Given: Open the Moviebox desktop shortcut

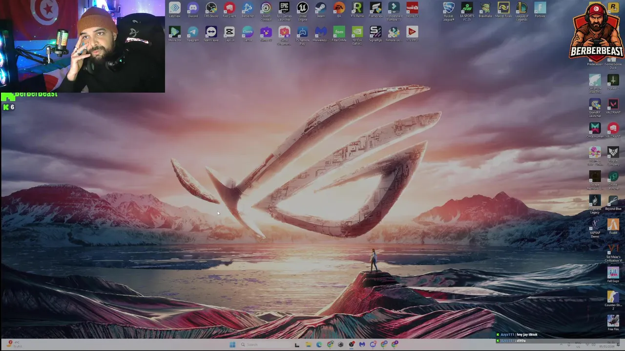Looking at the screenshot, I should (174, 34).
